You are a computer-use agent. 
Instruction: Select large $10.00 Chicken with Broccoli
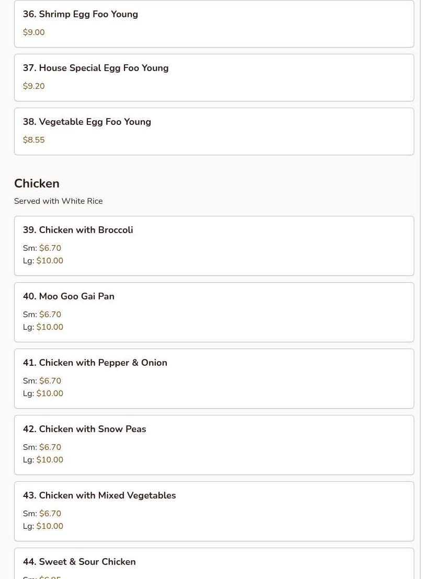point(49,261)
